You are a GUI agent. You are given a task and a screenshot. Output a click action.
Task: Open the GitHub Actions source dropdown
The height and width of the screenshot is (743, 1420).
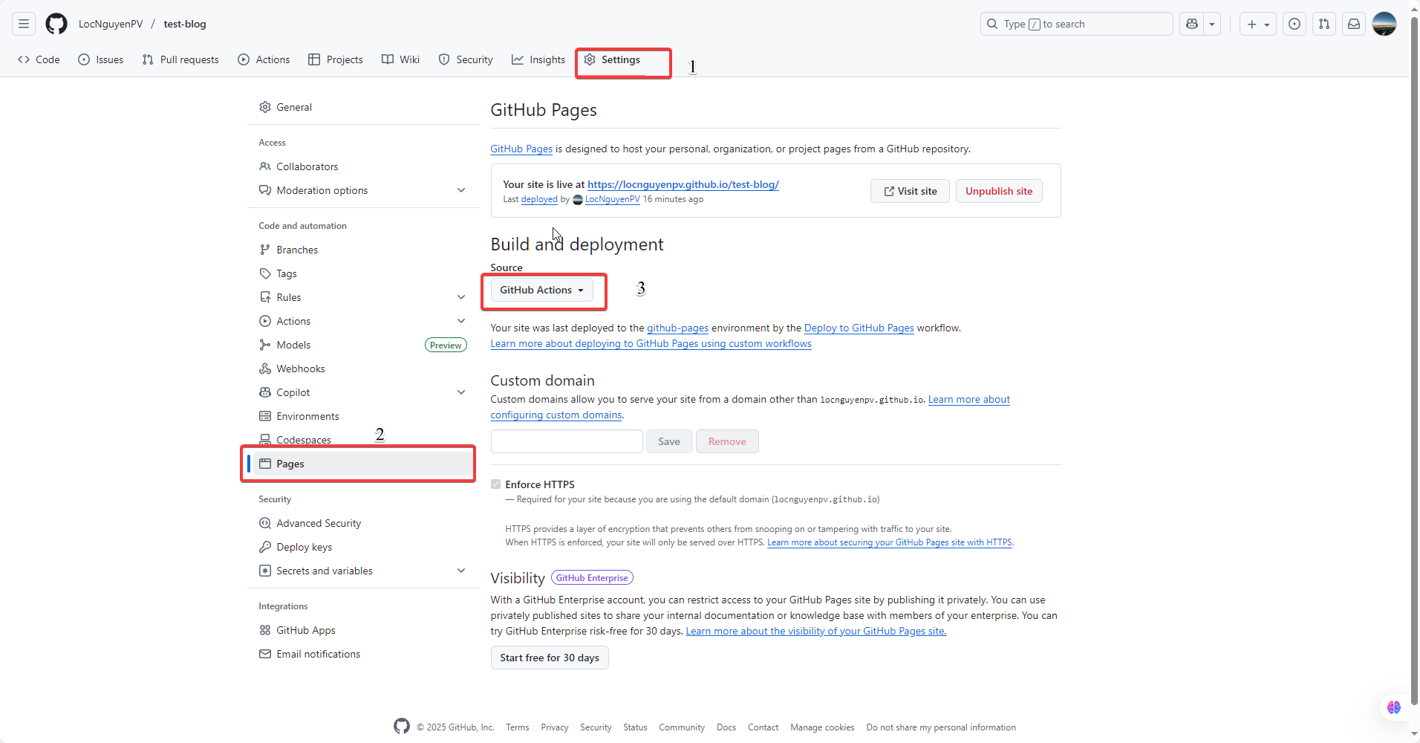(x=541, y=290)
